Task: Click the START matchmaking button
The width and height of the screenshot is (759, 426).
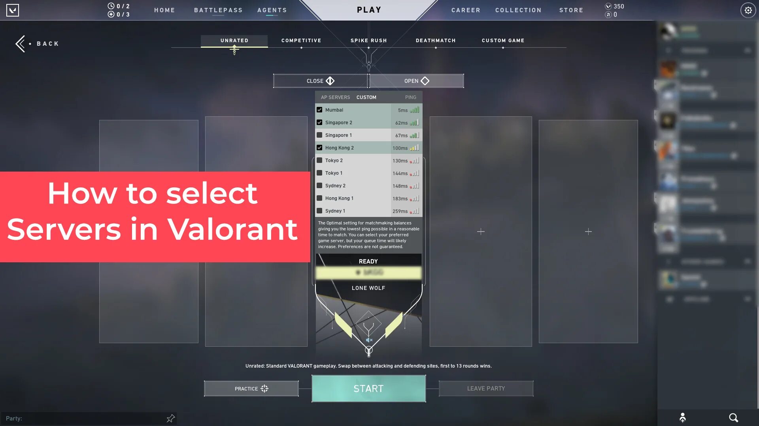Action: (368, 389)
